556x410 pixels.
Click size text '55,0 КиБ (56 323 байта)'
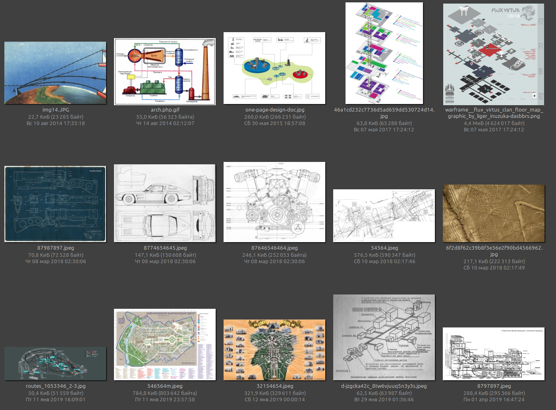[165, 117]
